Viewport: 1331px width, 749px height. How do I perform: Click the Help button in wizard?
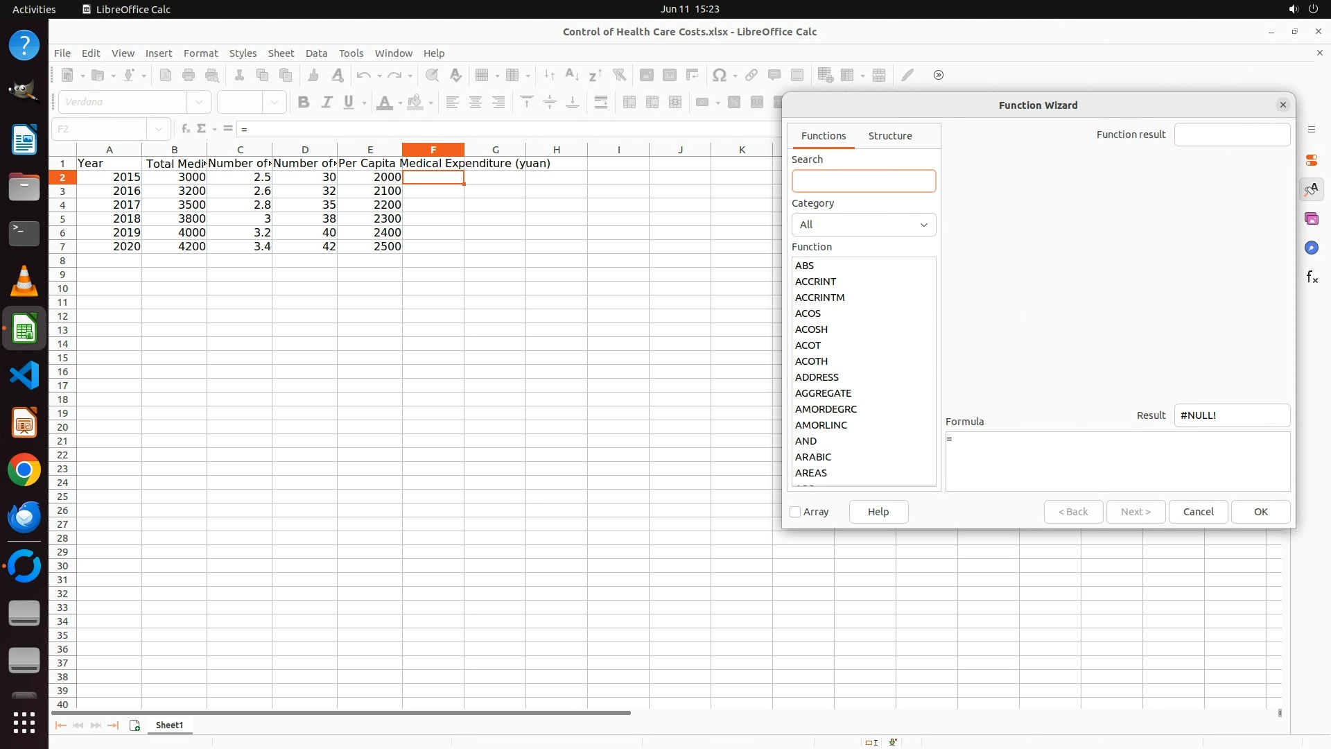(x=878, y=512)
